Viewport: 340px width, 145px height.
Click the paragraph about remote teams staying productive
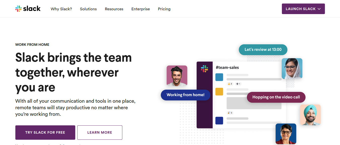(75, 107)
